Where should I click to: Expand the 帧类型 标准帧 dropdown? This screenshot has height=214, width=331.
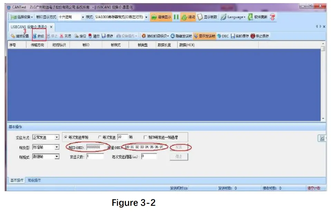(57, 147)
